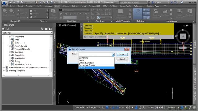Click the Cancel button in Save Workspace dialog
The height and width of the screenshot is (111, 198).
tap(122, 59)
